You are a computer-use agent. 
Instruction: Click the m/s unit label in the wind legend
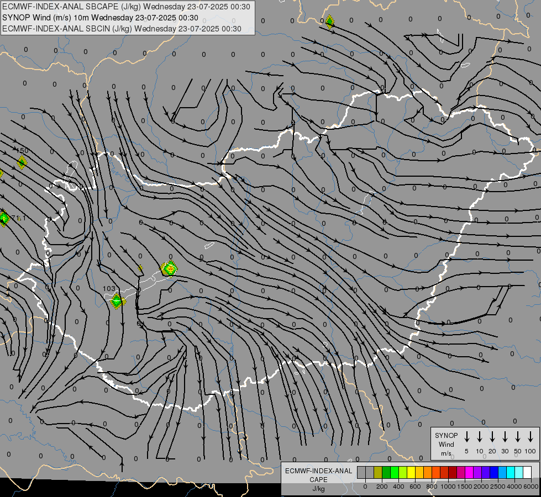pyautogui.click(x=446, y=453)
